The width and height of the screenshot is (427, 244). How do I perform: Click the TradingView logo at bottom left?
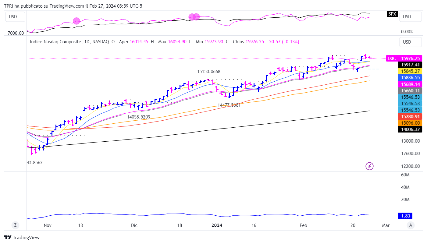pyautogui.click(x=22, y=237)
